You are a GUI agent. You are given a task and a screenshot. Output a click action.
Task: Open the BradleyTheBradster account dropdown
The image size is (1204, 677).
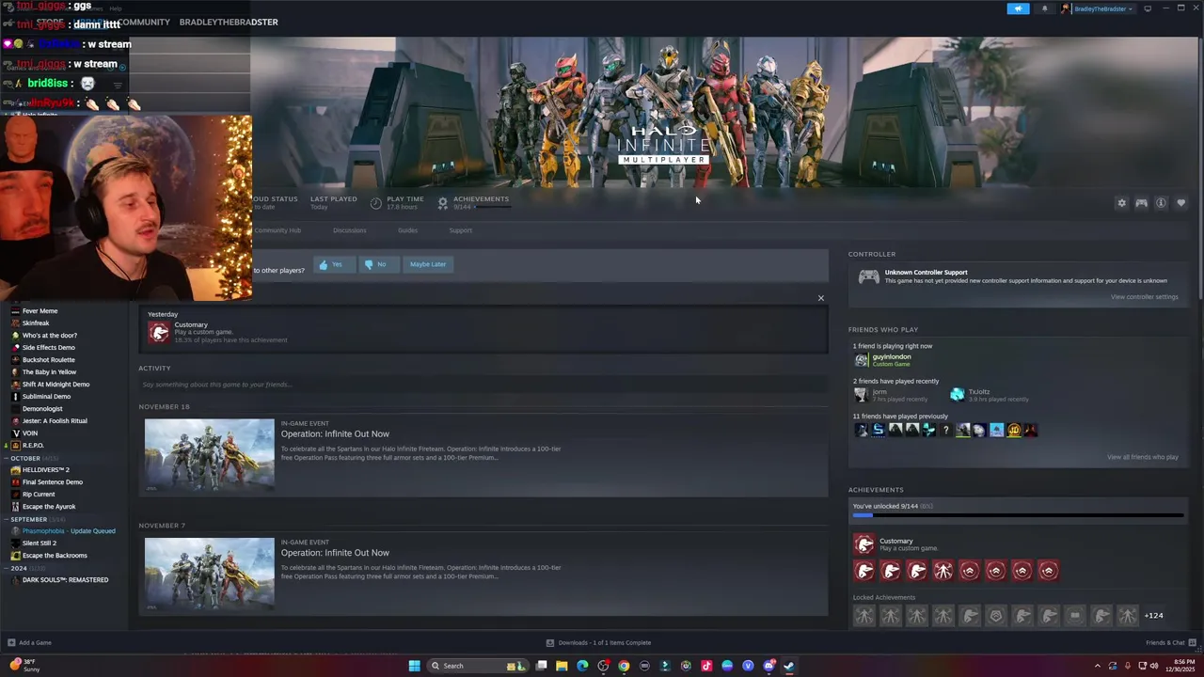[x=1103, y=8]
